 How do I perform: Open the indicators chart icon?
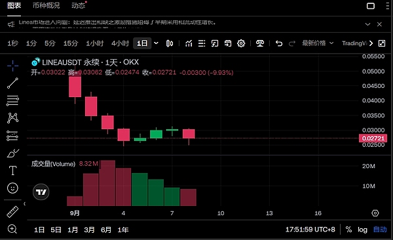tap(189, 43)
